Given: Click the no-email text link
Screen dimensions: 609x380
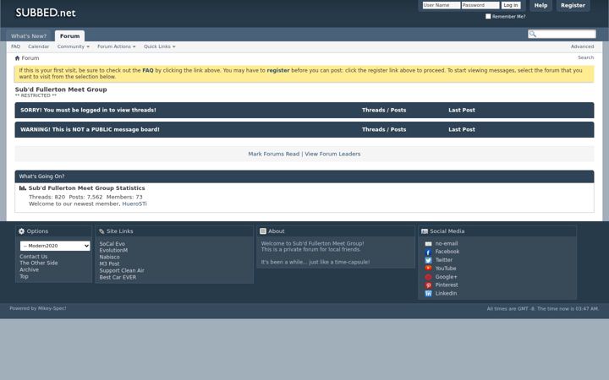Looking at the screenshot, I should tap(447, 243).
